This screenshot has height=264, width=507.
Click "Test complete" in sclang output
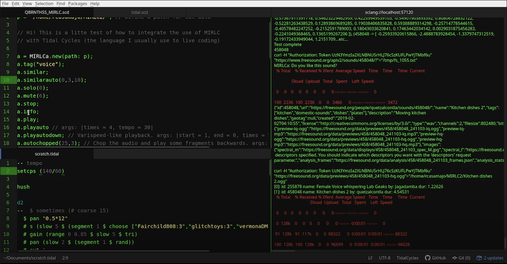288,44
